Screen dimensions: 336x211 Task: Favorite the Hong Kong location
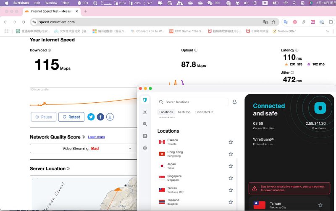(x=231, y=154)
